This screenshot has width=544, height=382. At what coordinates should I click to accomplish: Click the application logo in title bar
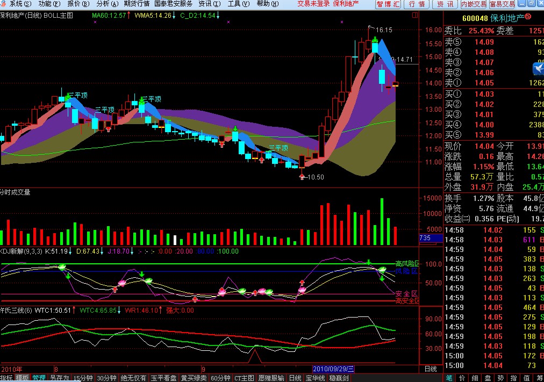pyautogui.click(x=3, y=3)
